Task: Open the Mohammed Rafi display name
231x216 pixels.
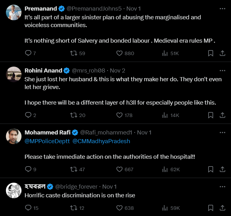Action: point(47,132)
